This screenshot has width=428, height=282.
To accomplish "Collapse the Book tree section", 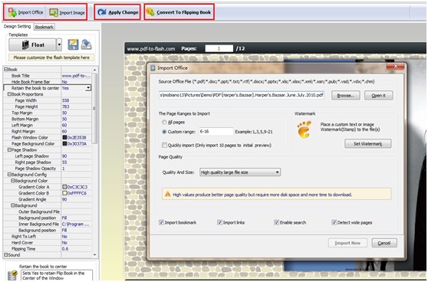I will (x=5, y=69).
